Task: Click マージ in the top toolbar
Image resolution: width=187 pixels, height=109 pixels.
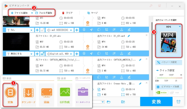Action: 92,13
